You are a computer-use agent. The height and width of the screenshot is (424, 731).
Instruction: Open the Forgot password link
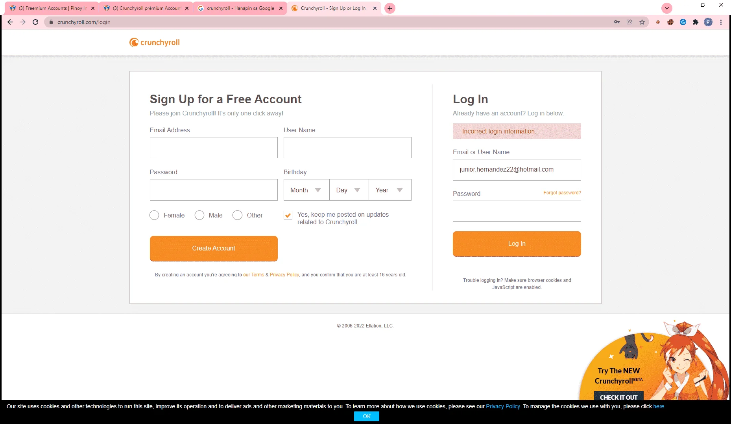coord(562,193)
